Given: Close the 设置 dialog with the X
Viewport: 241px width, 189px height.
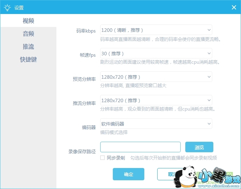Looking at the screenshot, I should point(234,7).
